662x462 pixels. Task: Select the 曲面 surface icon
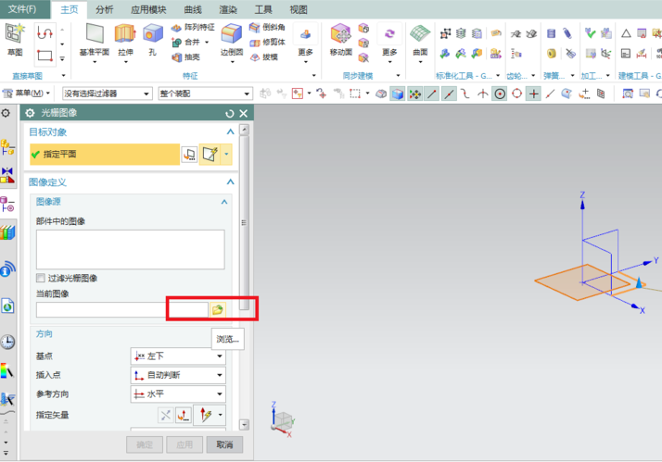420,33
